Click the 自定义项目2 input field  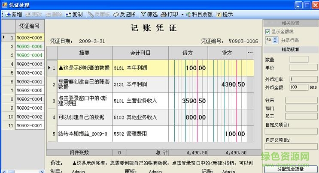point(291,146)
